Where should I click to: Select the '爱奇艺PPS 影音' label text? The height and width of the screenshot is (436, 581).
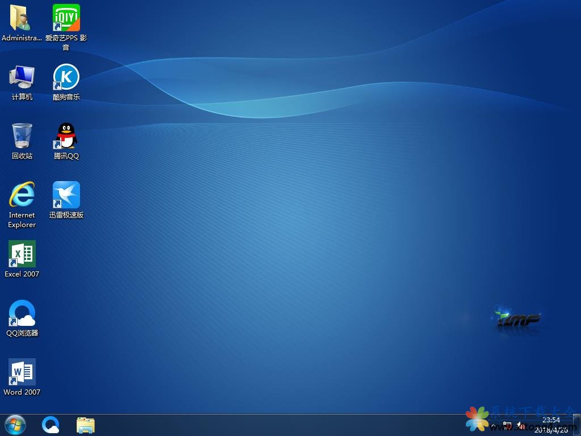(x=66, y=42)
